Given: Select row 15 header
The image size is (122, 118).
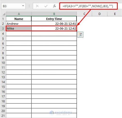Looking at the screenshot, I should (3, 87).
